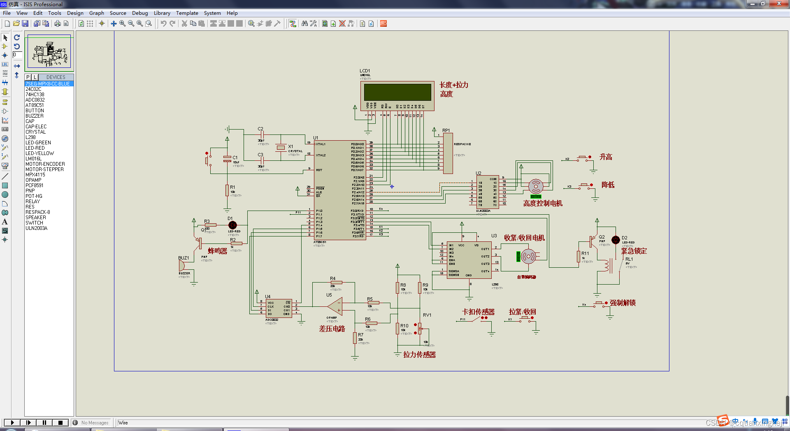This screenshot has height=431, width=790.
Task: Click the L library manage button
Action: coord(35,77)
